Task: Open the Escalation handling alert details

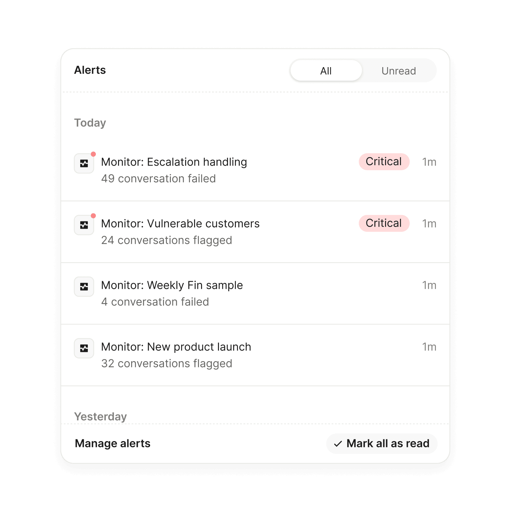Action: click(174, 162)
